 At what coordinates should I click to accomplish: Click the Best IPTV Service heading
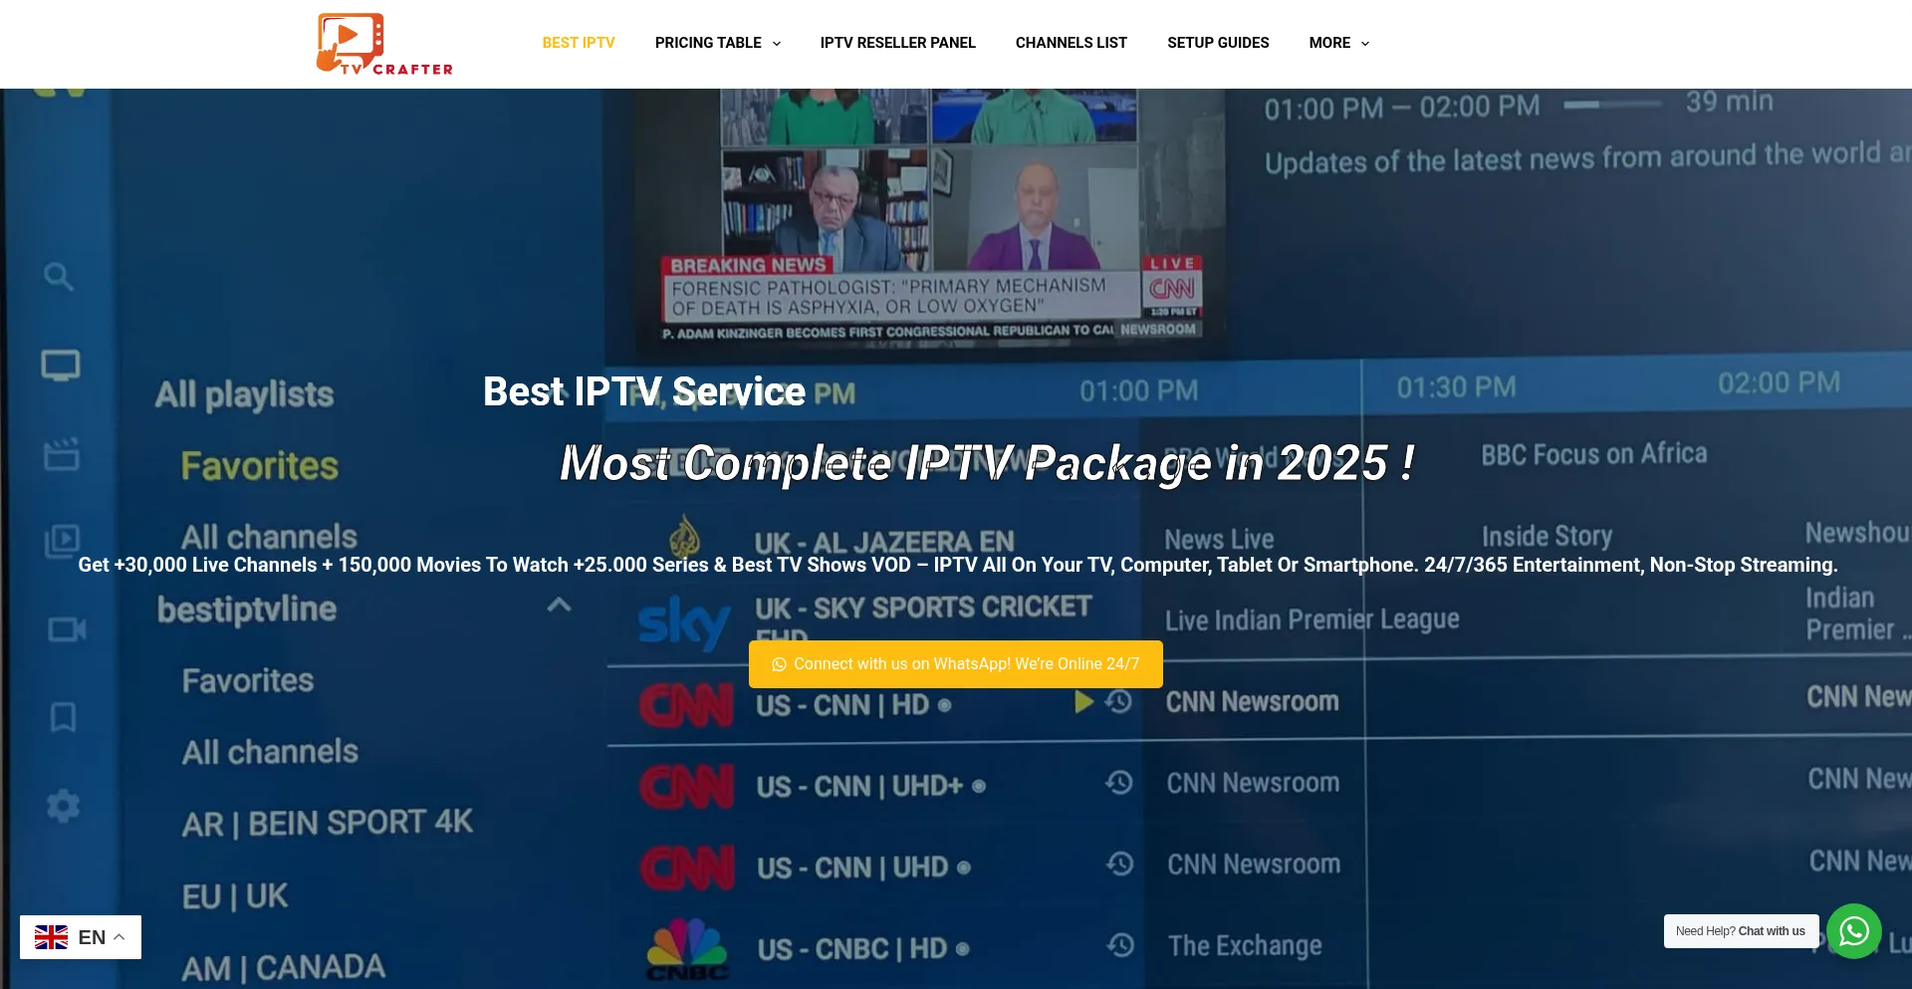pyautogui.click(x=644, y=391)
